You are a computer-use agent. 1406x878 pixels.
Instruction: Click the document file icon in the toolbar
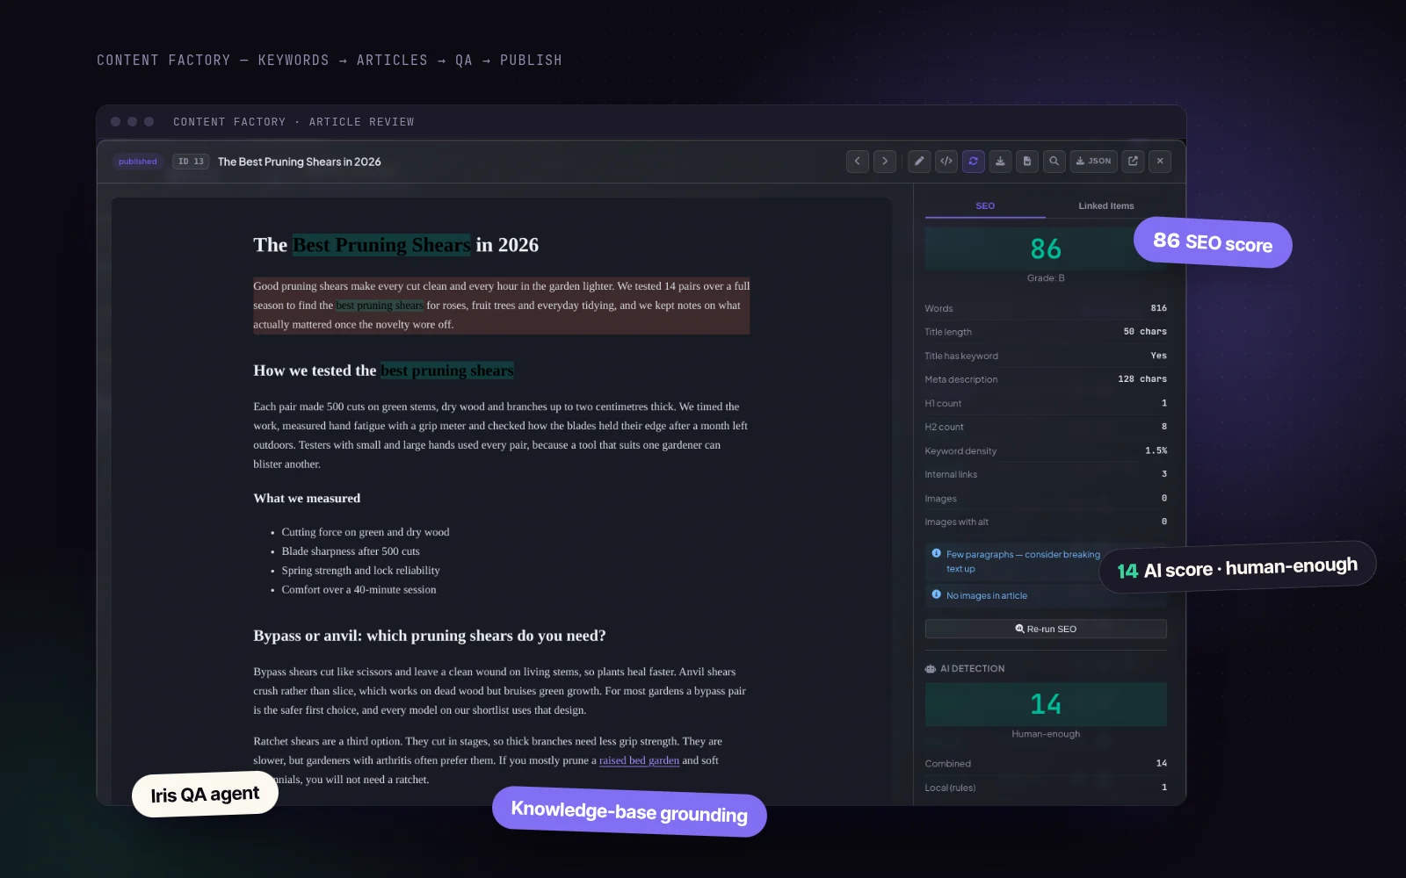tap(1027, 162)
